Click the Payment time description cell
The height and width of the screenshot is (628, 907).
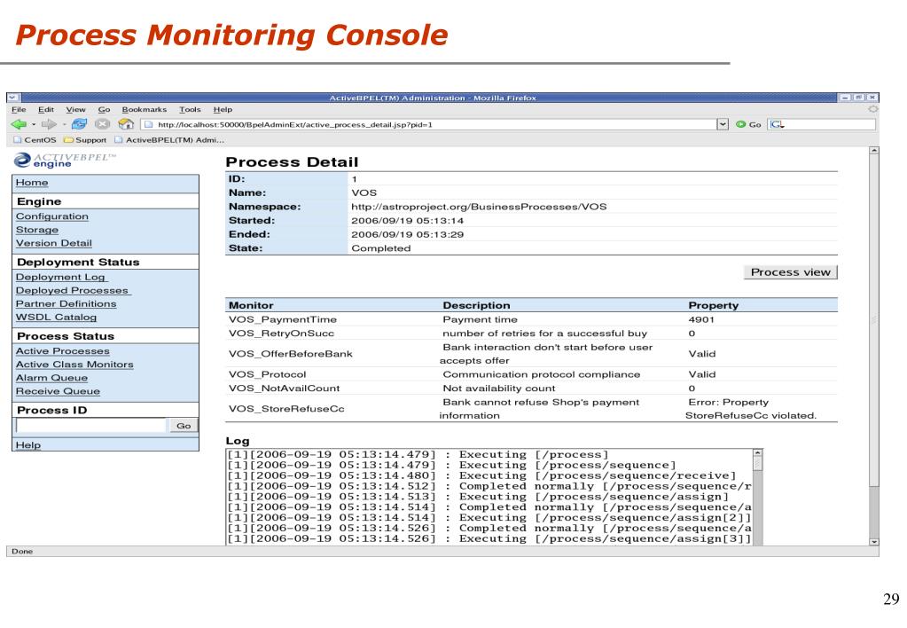tap(481, 319)
